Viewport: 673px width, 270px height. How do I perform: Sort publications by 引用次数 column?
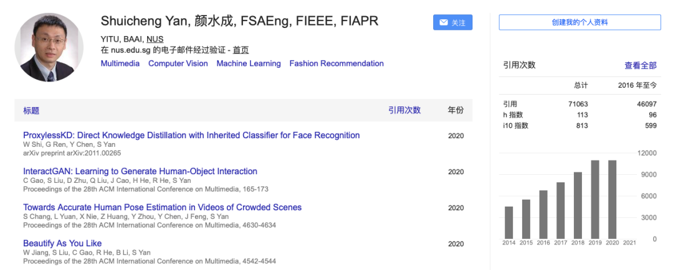coord(404,110)
